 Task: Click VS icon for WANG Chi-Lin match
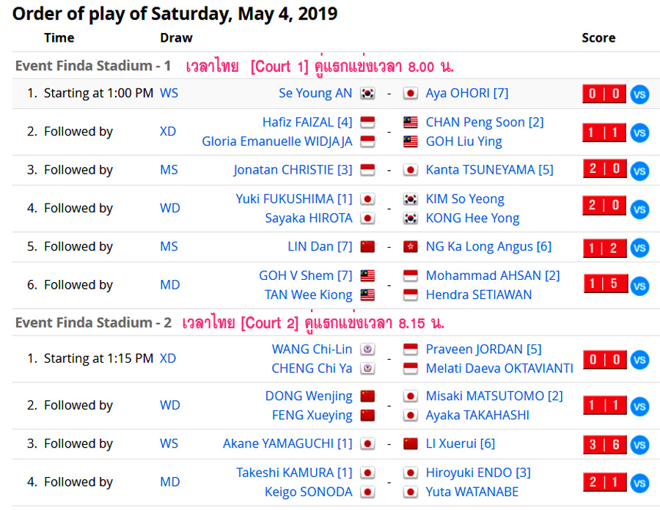tap(639, 360)
